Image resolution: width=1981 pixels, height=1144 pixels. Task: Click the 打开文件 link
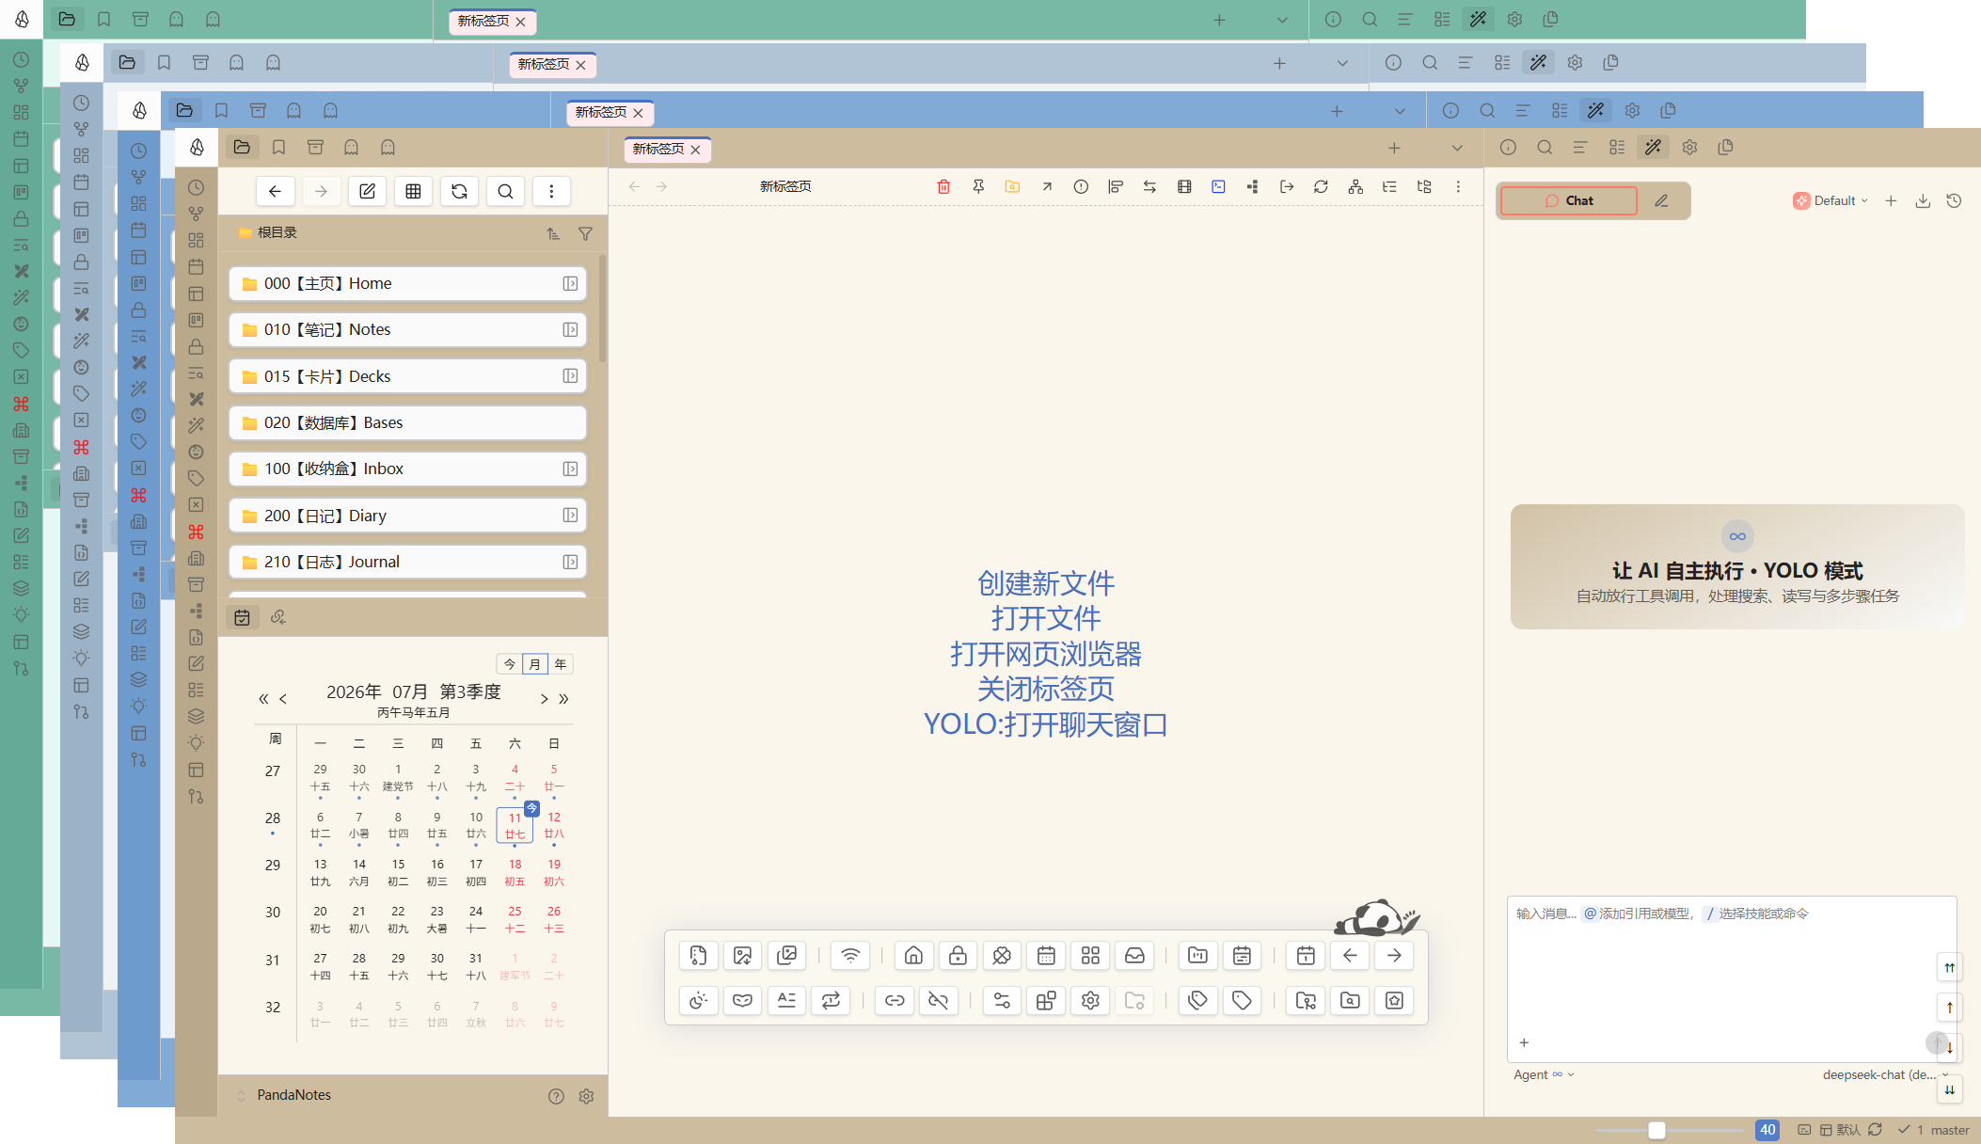coord(1045,618)
